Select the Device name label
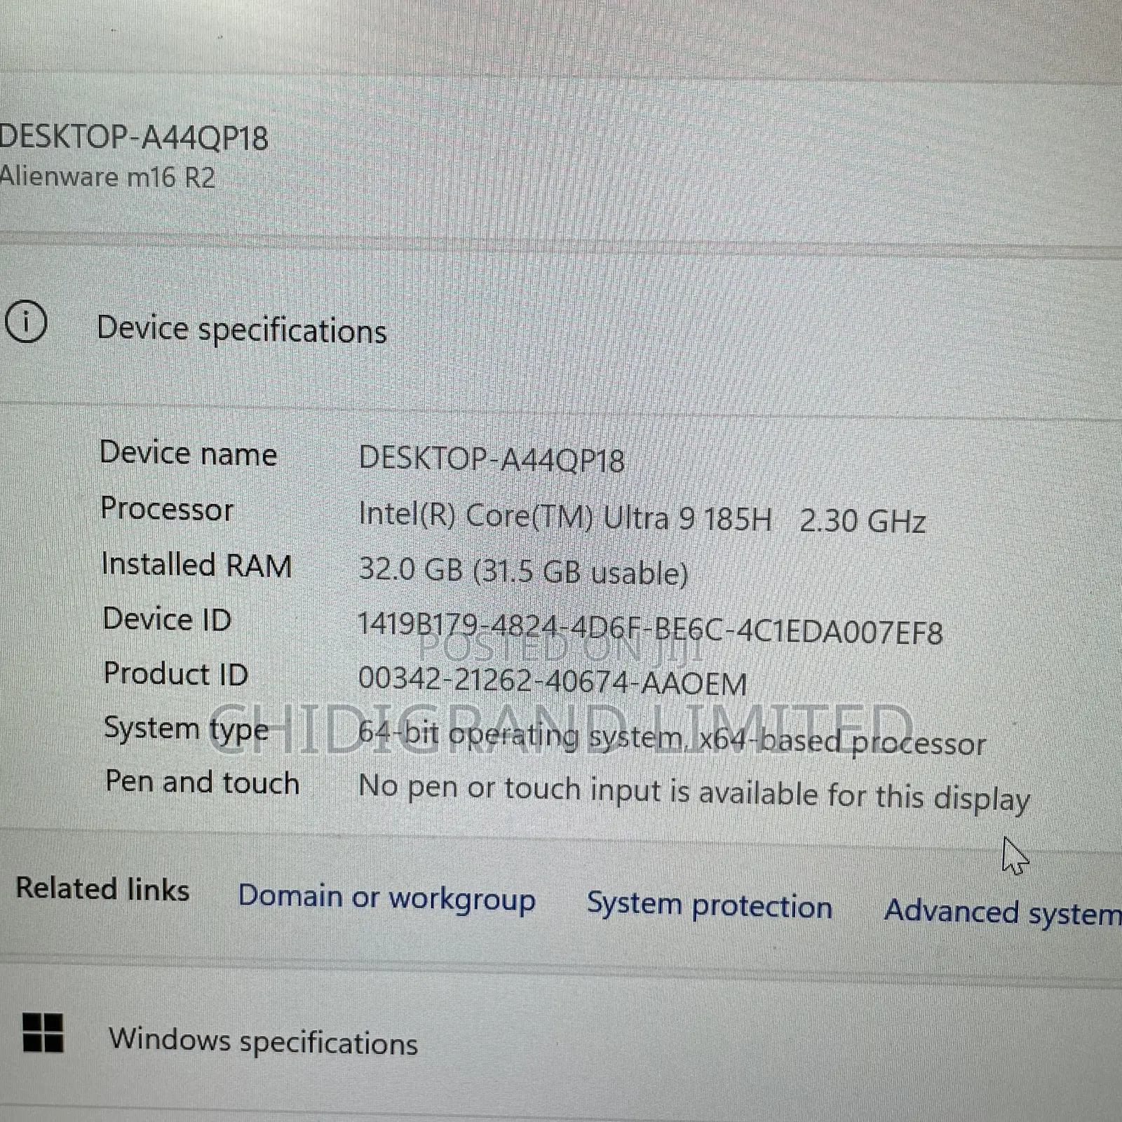 click(188, 453)
